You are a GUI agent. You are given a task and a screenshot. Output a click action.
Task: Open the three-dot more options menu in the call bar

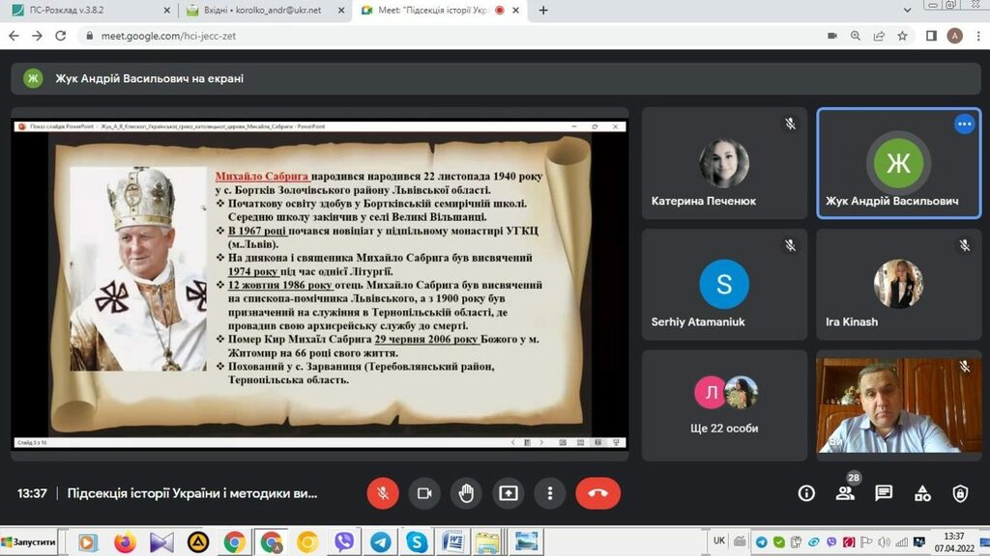coord(550,493)
